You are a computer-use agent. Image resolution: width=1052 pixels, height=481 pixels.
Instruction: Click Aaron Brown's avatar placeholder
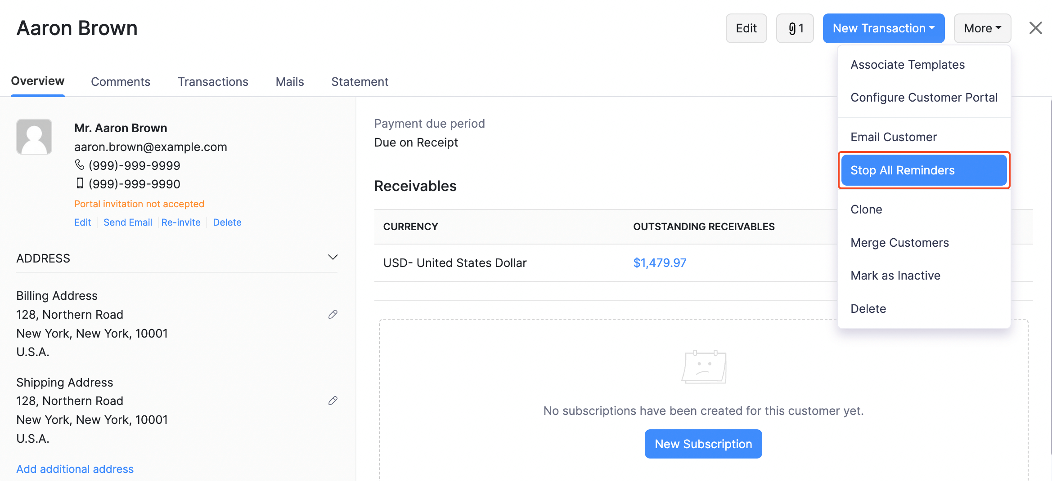pyautogui.click(x=34, y=136)
